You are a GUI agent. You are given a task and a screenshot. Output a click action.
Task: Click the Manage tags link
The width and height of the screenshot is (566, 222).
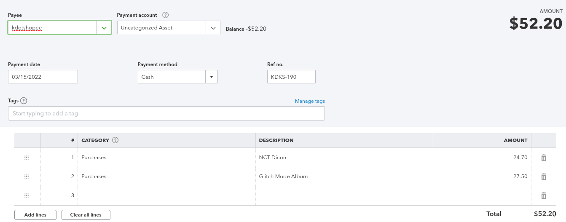click(310, 101)
